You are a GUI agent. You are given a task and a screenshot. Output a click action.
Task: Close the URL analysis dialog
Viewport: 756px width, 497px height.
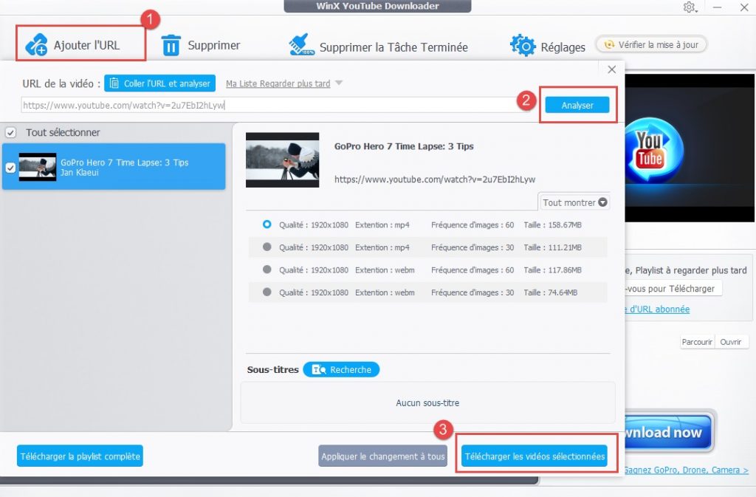click(x=612, y=69)
